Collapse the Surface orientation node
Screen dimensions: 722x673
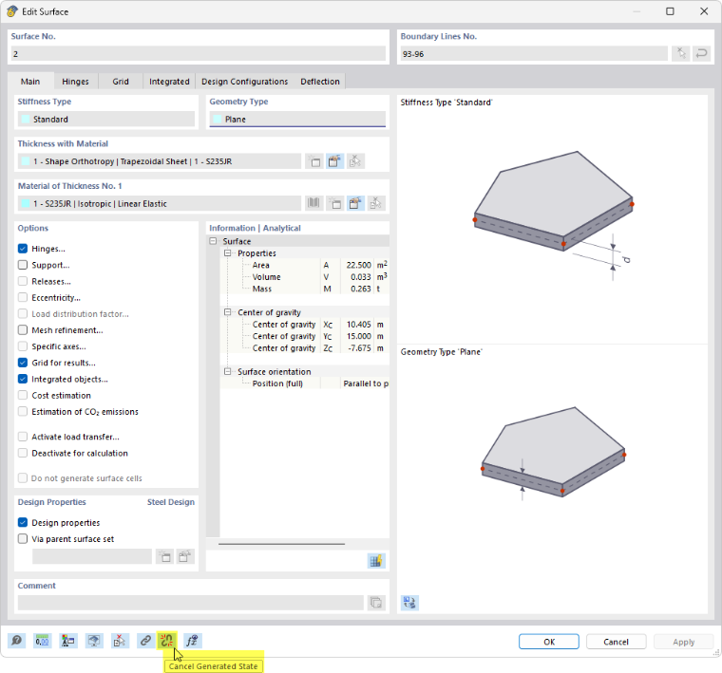[227, 372]
